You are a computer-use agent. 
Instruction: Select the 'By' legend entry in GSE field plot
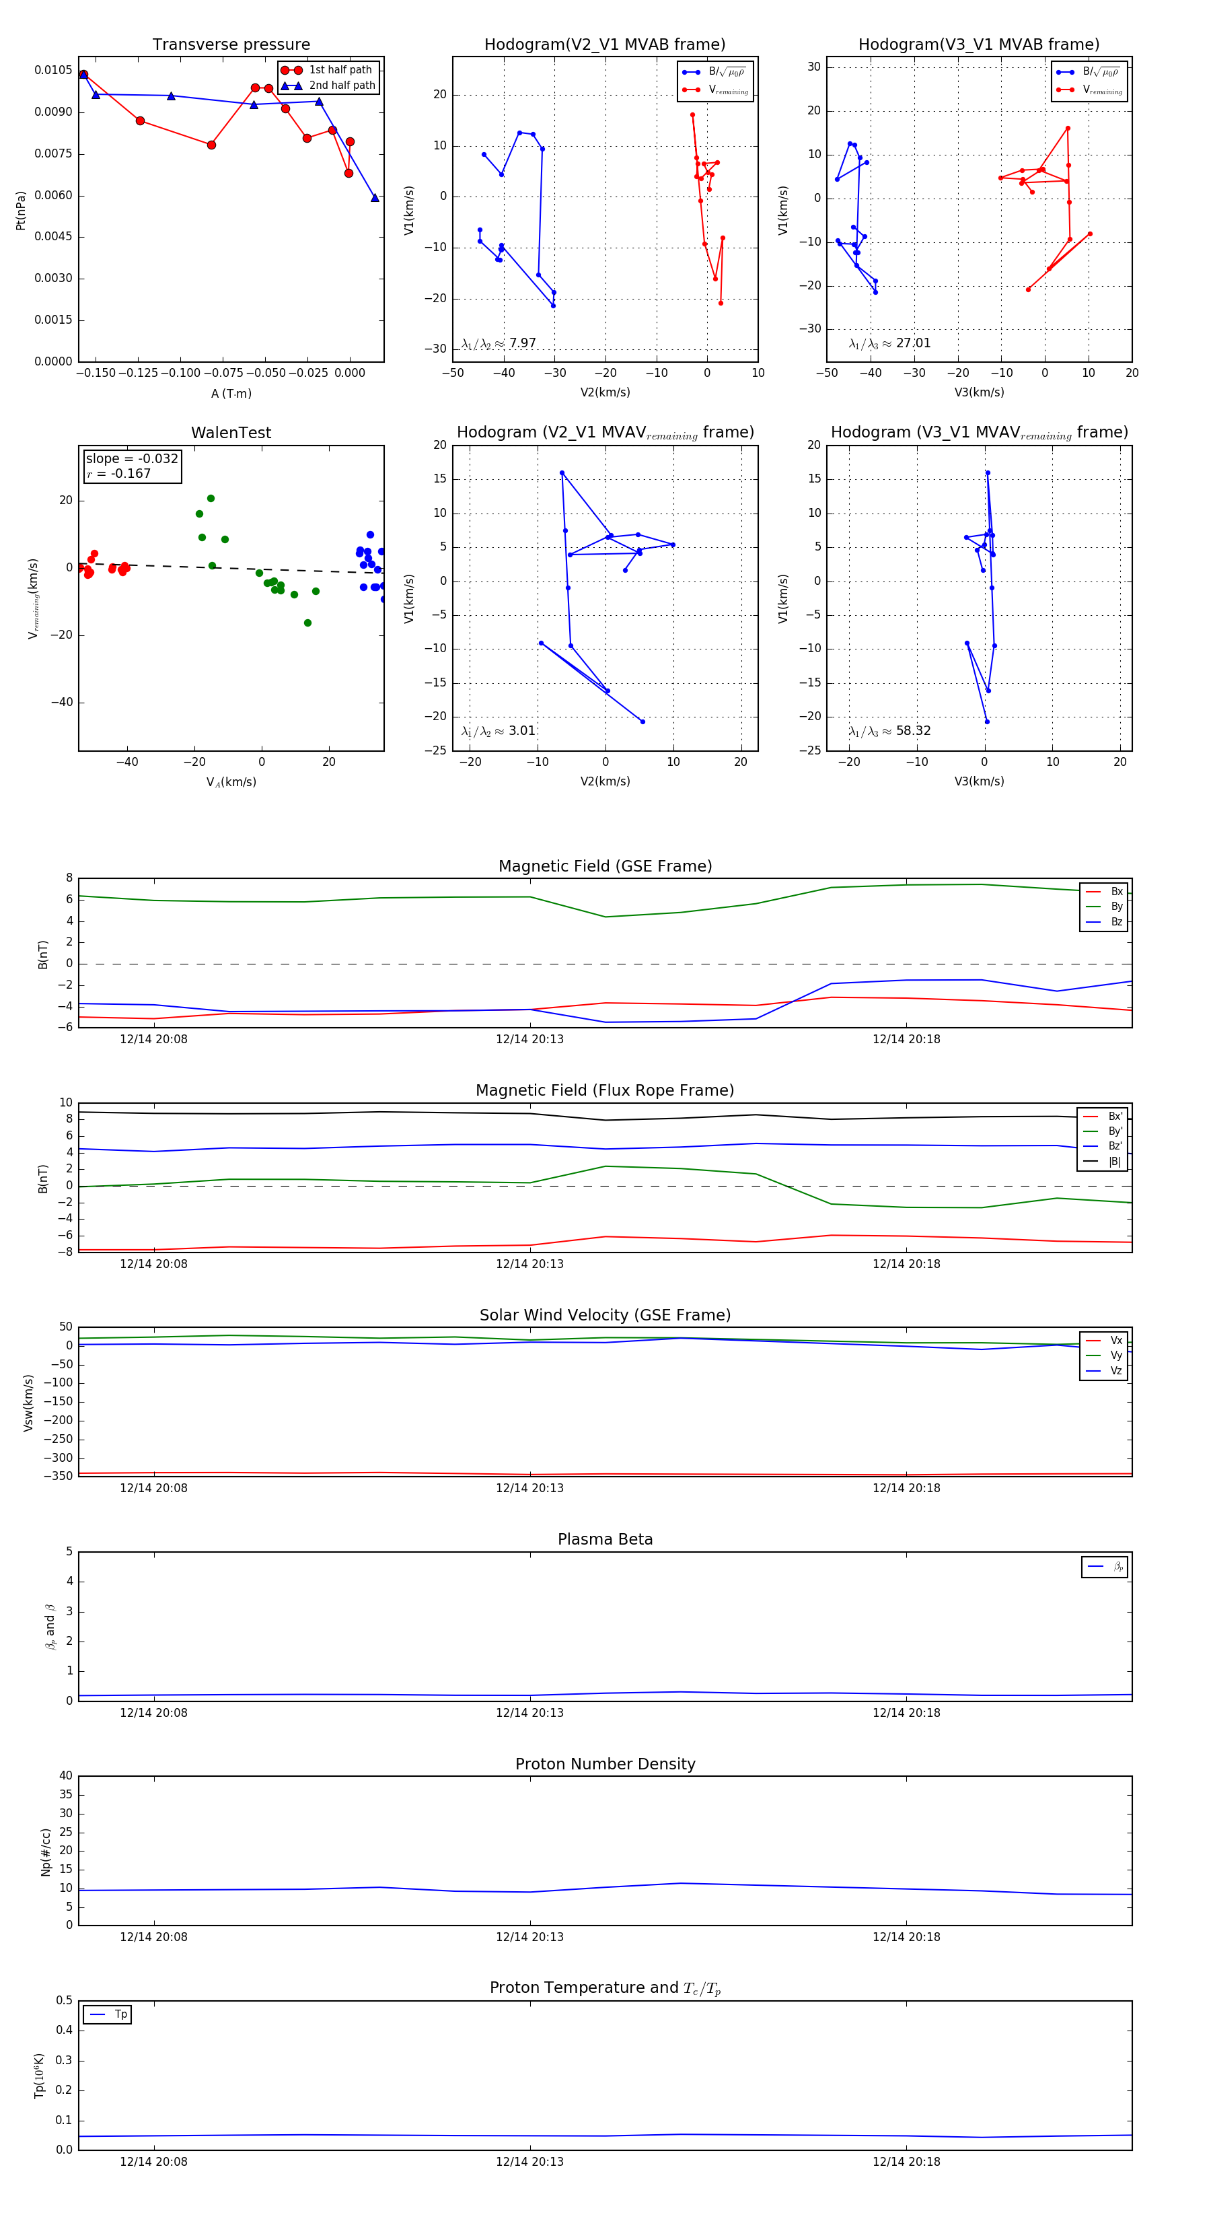pyautogui.click(x=1104, y=907)
